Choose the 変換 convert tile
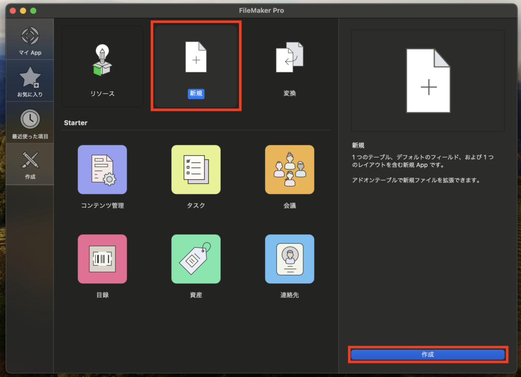The height and width of the screenshot is (377, 521). (290, 67)
